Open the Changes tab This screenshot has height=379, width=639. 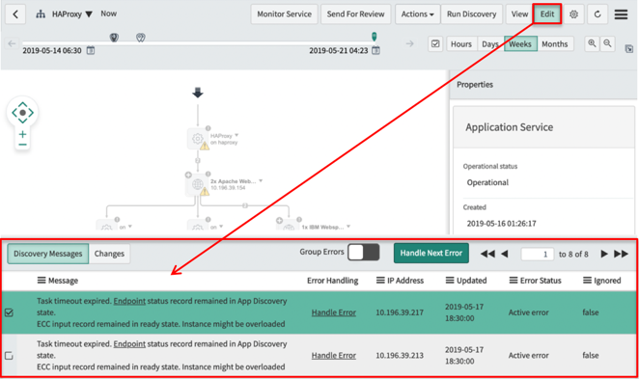tap(109, 254)
